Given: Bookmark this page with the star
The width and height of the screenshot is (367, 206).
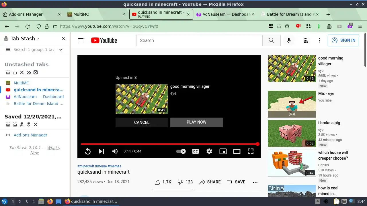Looking at the screenshot, I should pyautogui.click(x=287, y=26).
